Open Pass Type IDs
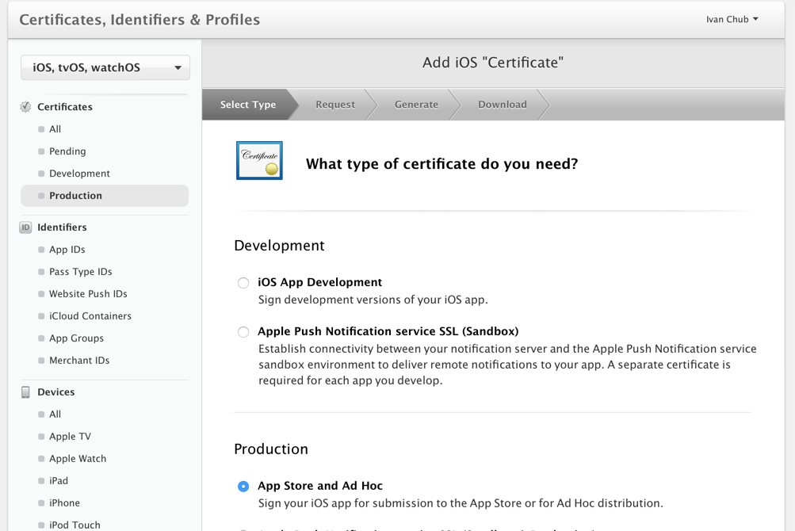795x531 pixels. tap(80, 272)
